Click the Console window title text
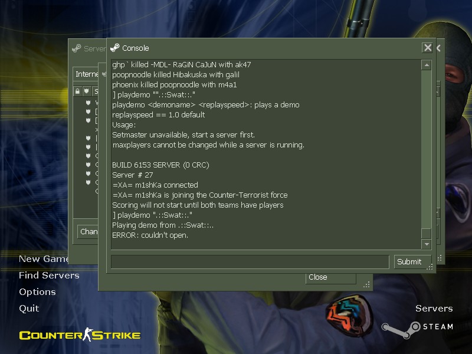 pos(136,48)
